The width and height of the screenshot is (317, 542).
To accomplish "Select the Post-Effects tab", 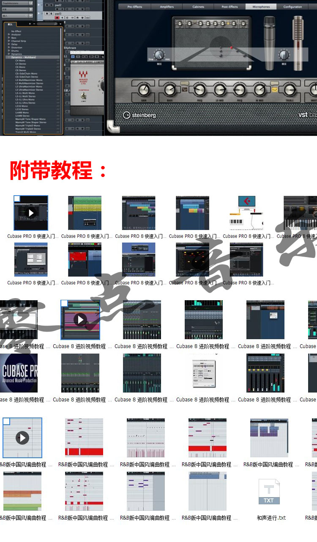I will click(230, 7).
